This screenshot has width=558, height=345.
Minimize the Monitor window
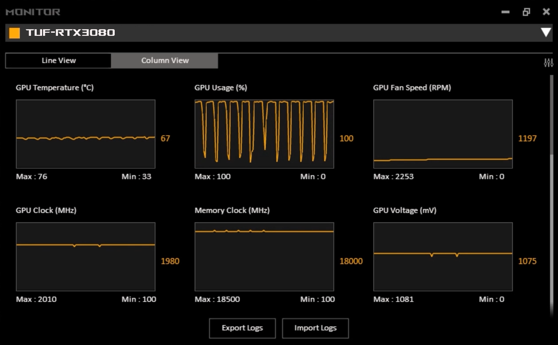[x=505, y=12]
